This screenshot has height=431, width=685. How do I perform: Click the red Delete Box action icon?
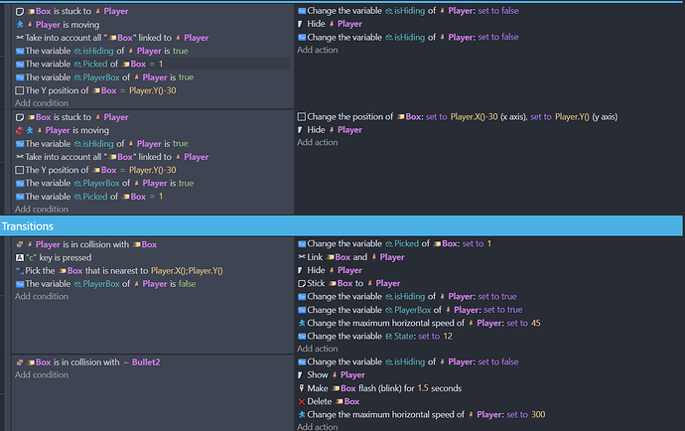302,401
